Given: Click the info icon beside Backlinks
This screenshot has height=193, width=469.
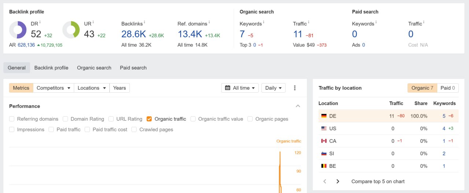Looking at the screenshot, I should tap(144, 22).
